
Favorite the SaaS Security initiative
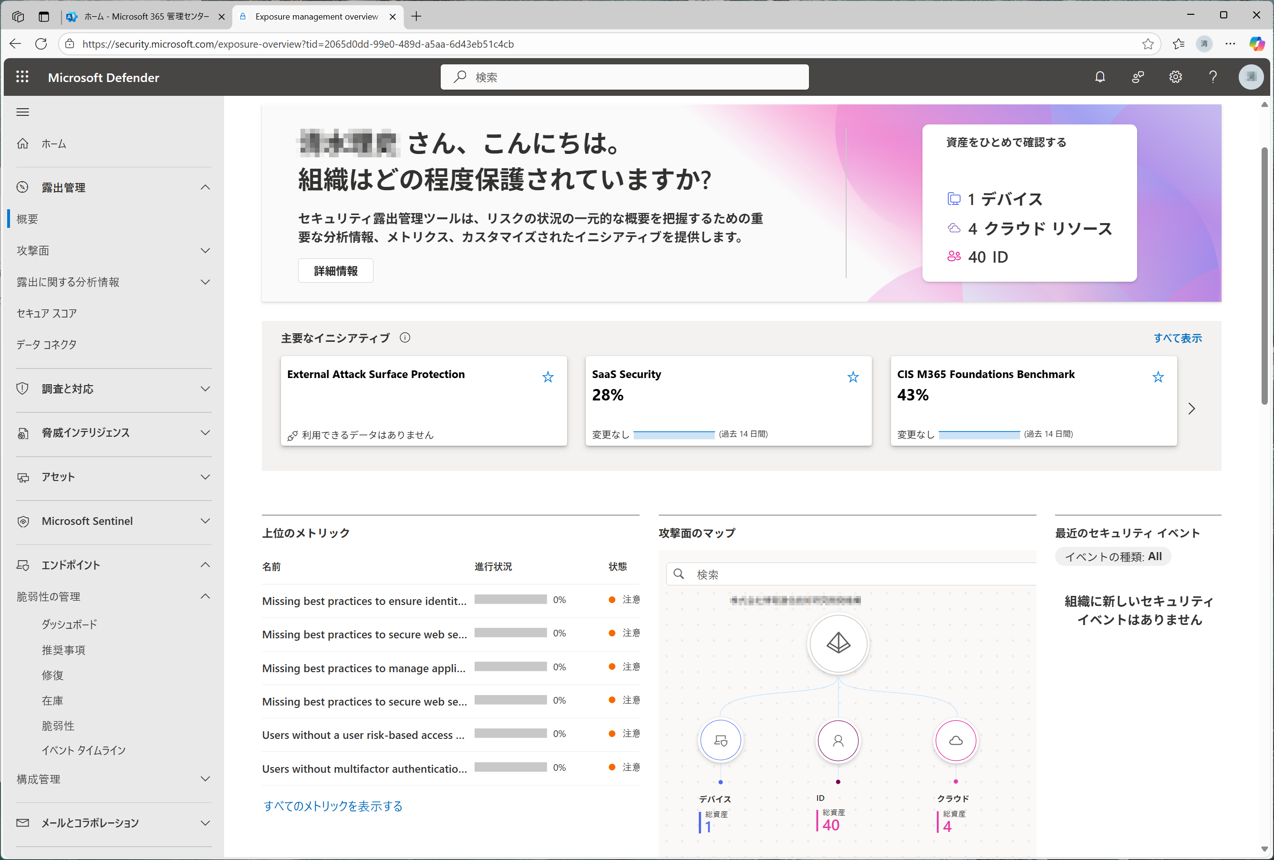click(x=853, y=377)
